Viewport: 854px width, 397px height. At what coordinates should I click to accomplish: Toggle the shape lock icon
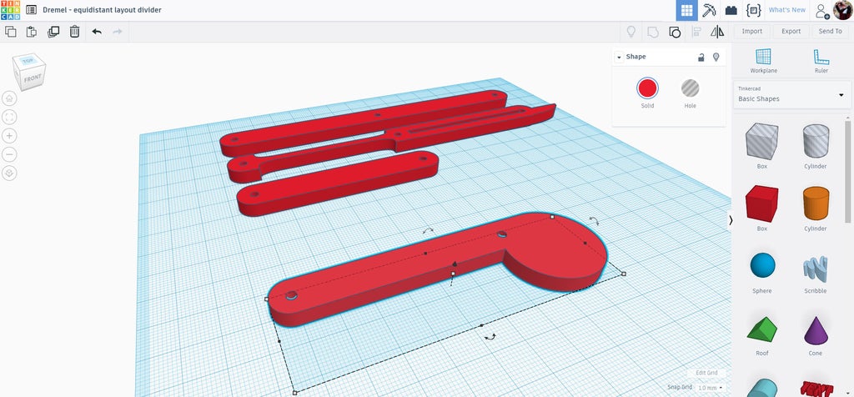pos(701,57)
